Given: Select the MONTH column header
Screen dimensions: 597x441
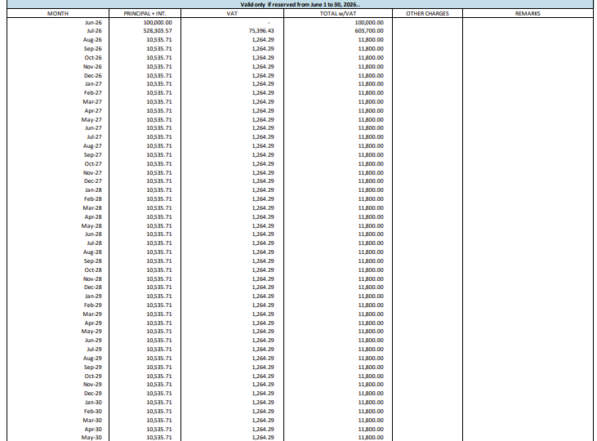Looking at the screenshot, I should 58,13.
